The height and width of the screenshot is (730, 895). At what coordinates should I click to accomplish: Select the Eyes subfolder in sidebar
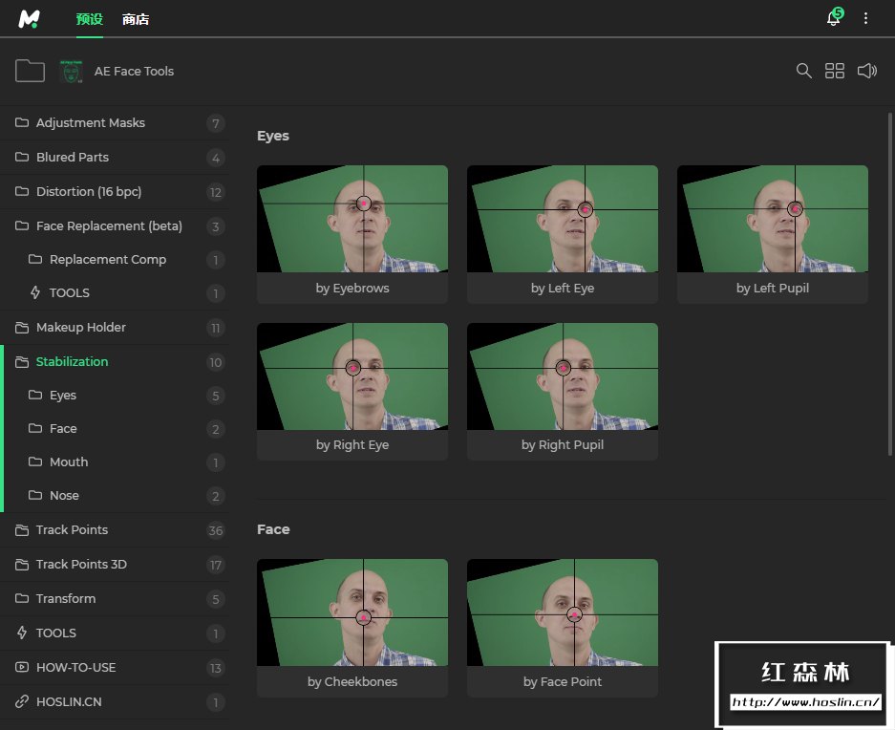[115, 396]
